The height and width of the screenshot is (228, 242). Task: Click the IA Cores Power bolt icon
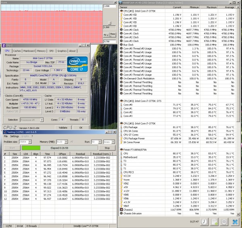(121, 142)
